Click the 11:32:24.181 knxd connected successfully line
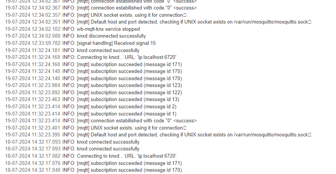The height and width of the screenshot is (174, 336). coord(72,51)
